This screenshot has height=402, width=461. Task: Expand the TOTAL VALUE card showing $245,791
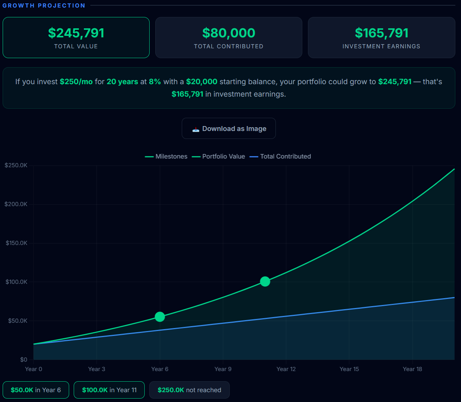tap(76, 37)
